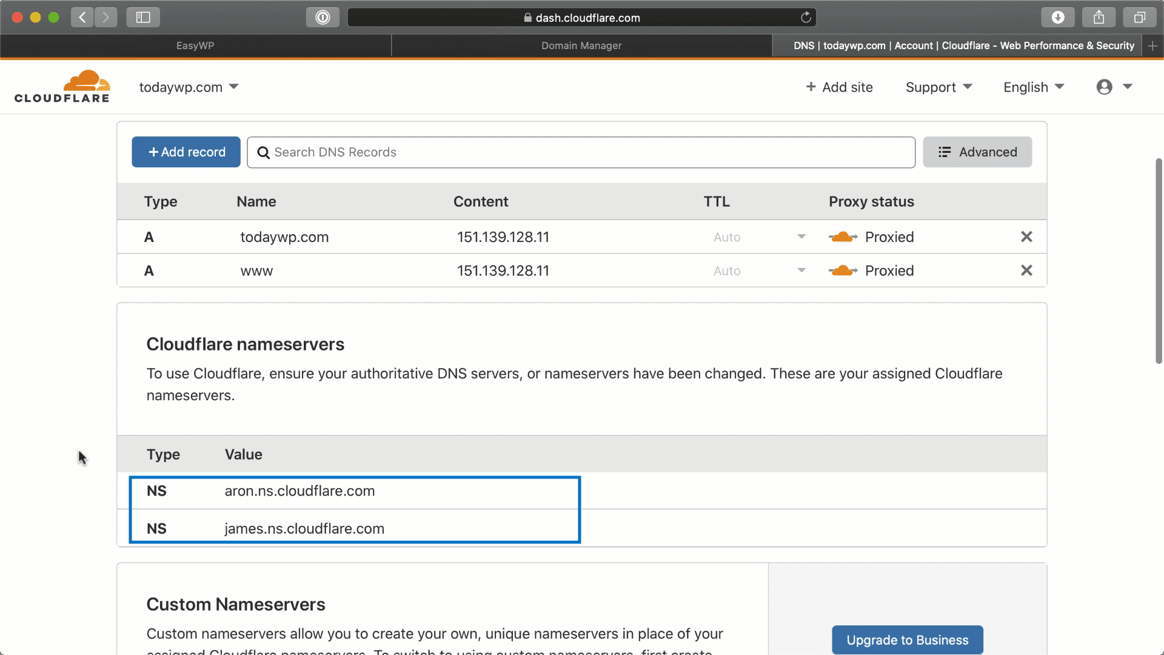
Task: Open Safari downloads list
Action: [x=1058, y=18]
